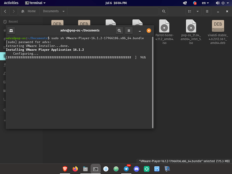Go forward in the Files window

tap(14, 11)
